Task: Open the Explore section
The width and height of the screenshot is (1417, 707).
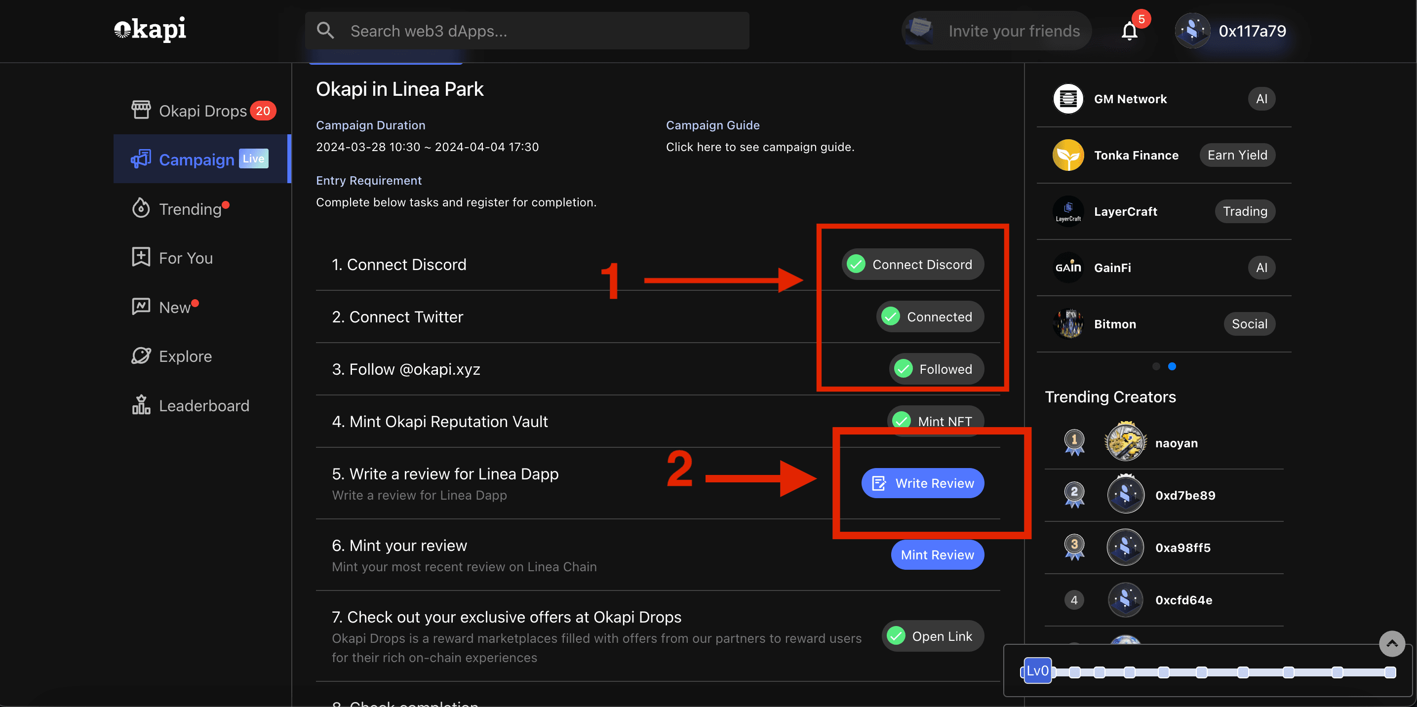Action: (201, 356)
